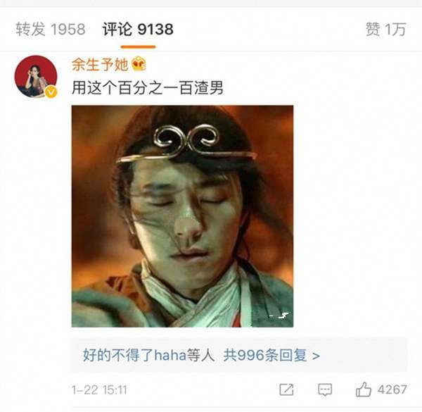Click the 1-22 15:11 timestamp
Image resolution: width=422 pixels, height=412 pixels.
pyautogui.click(x=99, y=390)
